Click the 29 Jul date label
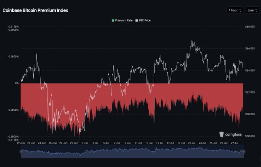 [x=235, y=143]
